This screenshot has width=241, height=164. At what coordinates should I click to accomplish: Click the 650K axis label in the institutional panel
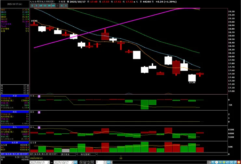click(x=231, y=130)
